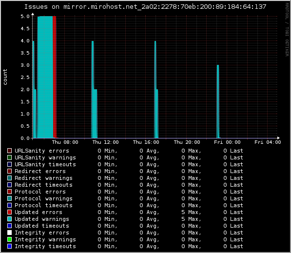This screenshot has height=253, width=291.
Task: Select the Fri 00:00 time label
Action: 227,142
